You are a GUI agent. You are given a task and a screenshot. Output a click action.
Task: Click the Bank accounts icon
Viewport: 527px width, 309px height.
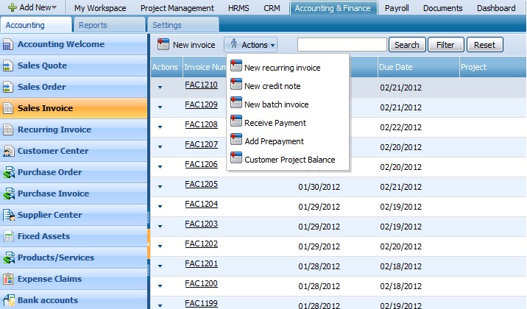pyautogui.click(x=8, y=300)
